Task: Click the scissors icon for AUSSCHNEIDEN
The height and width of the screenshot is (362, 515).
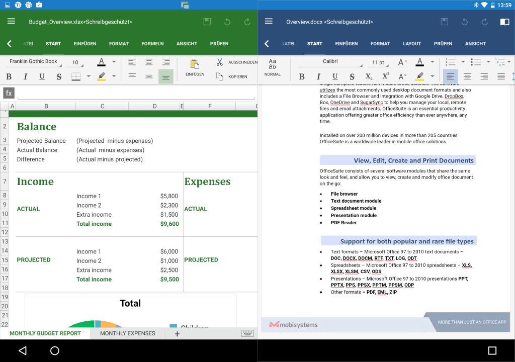Action: (x=220, y=62)
